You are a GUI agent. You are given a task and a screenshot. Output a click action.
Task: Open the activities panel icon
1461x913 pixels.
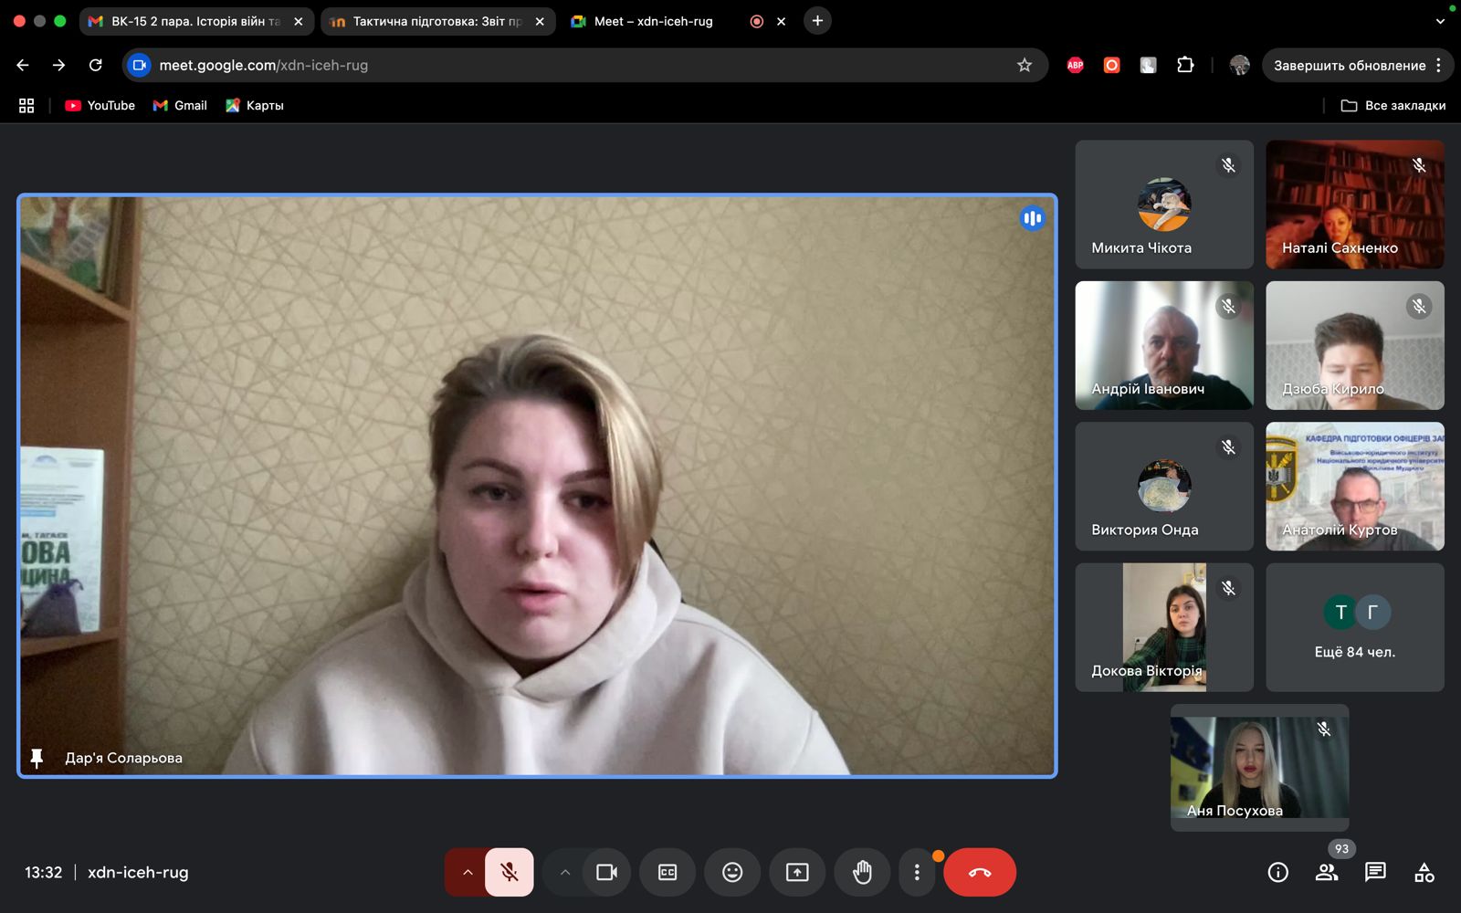pos(1424,872)
